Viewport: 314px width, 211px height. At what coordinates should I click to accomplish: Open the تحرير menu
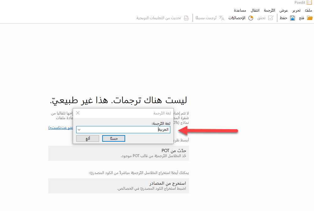pos(296,10)
